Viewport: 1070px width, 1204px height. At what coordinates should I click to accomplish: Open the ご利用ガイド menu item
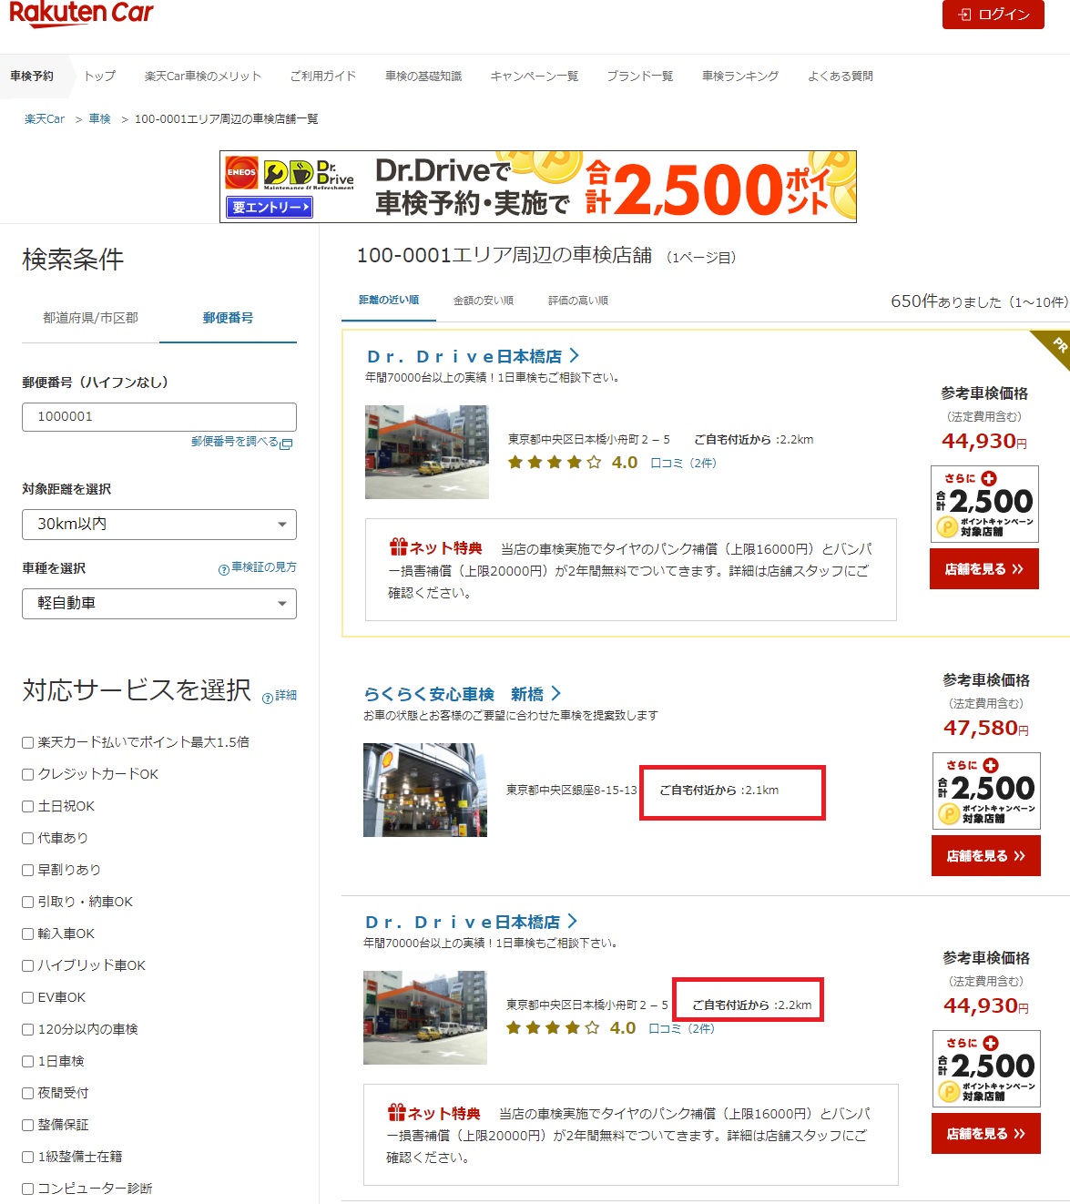(322, 77)
